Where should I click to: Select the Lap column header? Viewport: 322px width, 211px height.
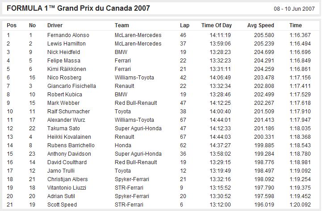pos(184,25)
